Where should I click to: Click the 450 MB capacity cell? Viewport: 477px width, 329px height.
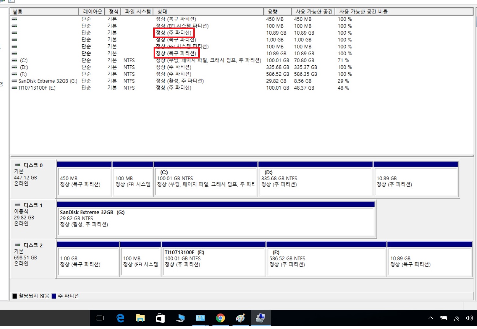[x=275, y=19]
